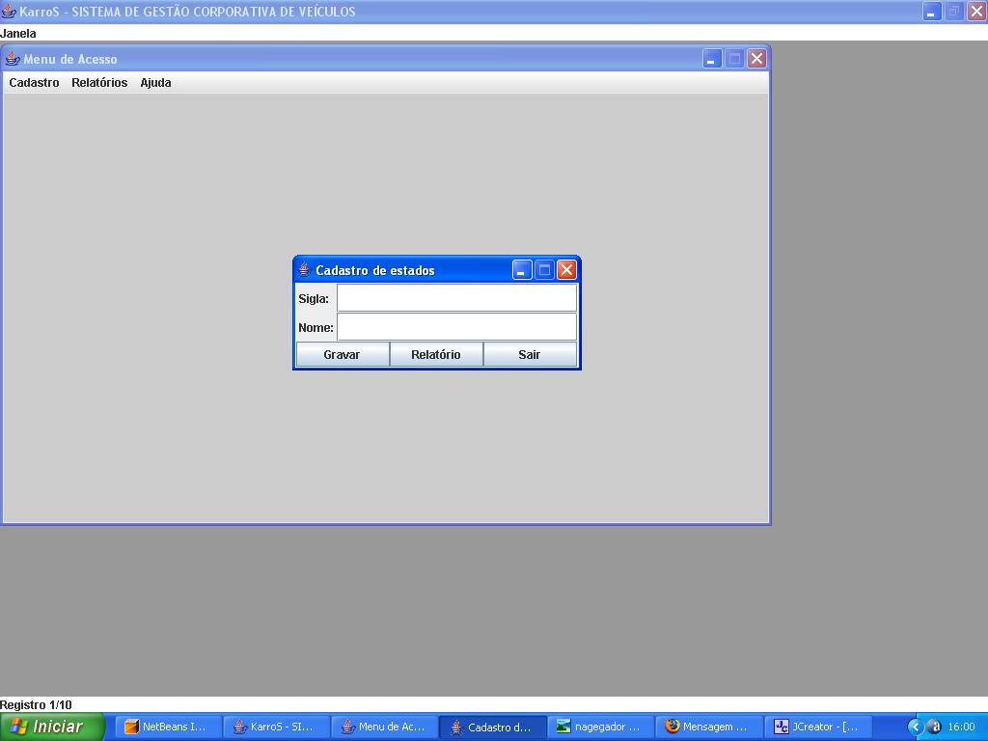The image size is (988, 741).
Task: Click Java icon in KarroS main title bar
Action: click(x=8, y=12)
